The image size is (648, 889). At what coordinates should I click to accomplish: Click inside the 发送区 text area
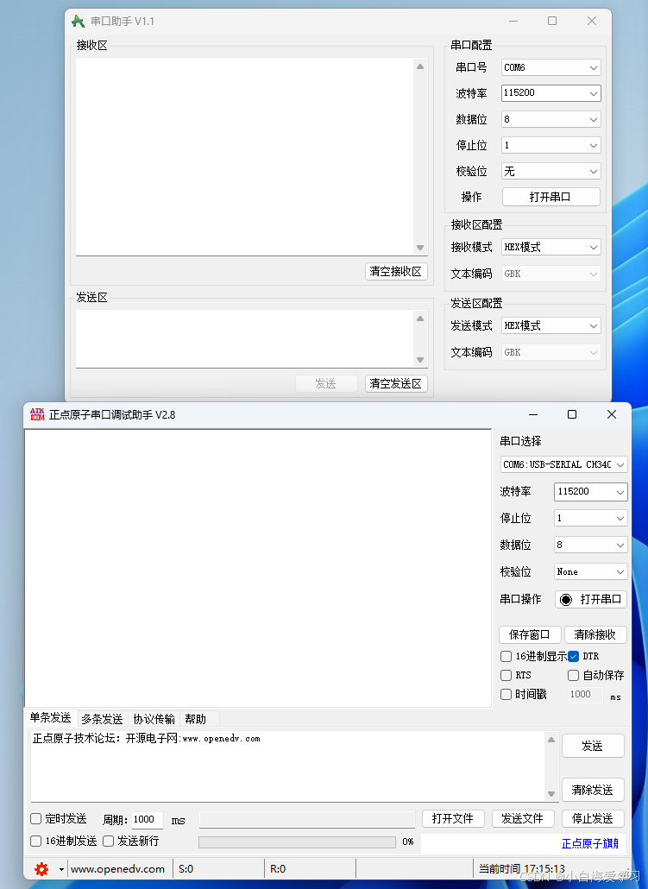click(x=244, y=338)
